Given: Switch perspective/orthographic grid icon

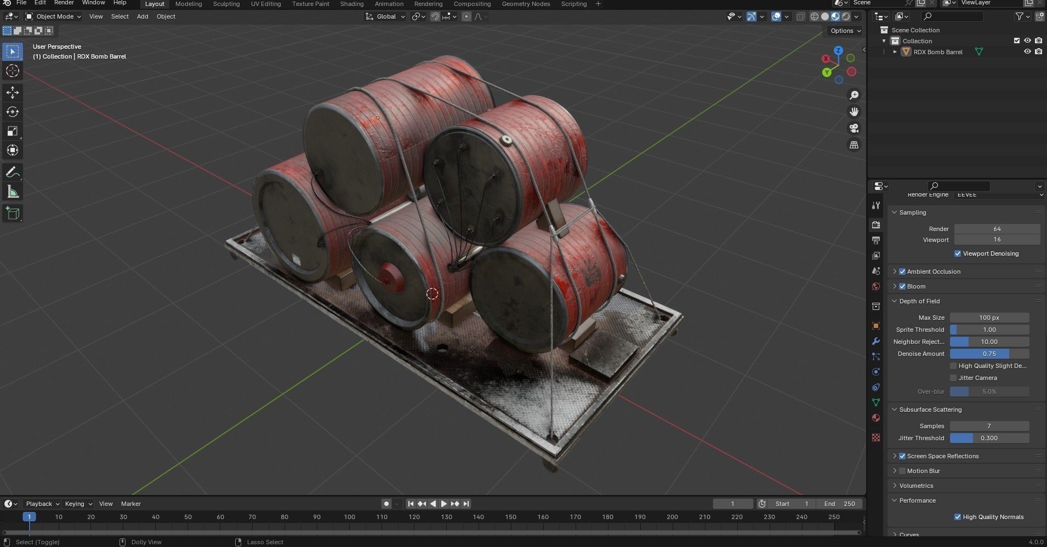Looking at the screenshot, I should [x=854, y=145].
